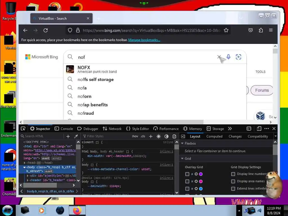288x216 pixels.
Task: Choose the nofap benefits suggestion
Action: [x=155, y=105]
